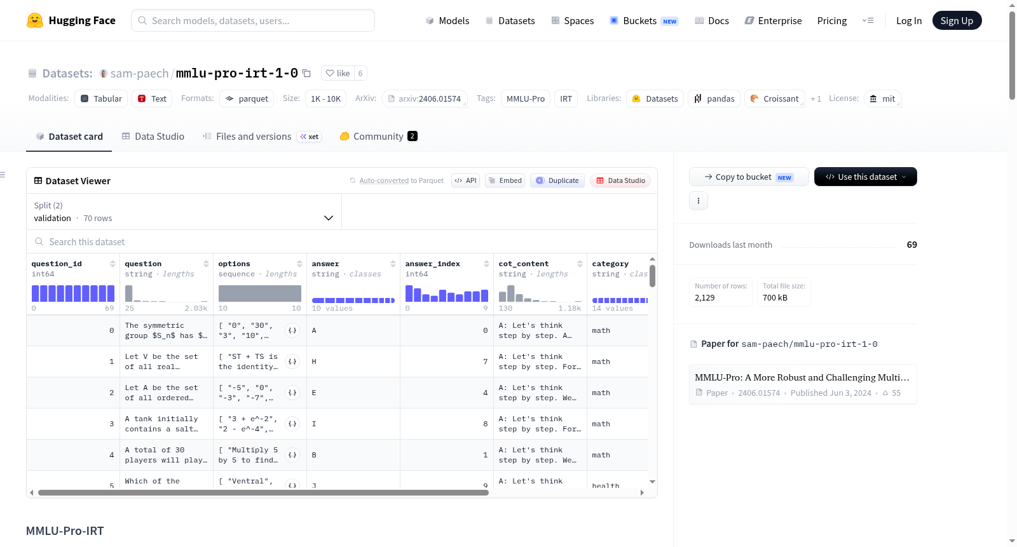Copy dataset name with the copy icon
This screenshot has width=1017, height=547.
306,73
